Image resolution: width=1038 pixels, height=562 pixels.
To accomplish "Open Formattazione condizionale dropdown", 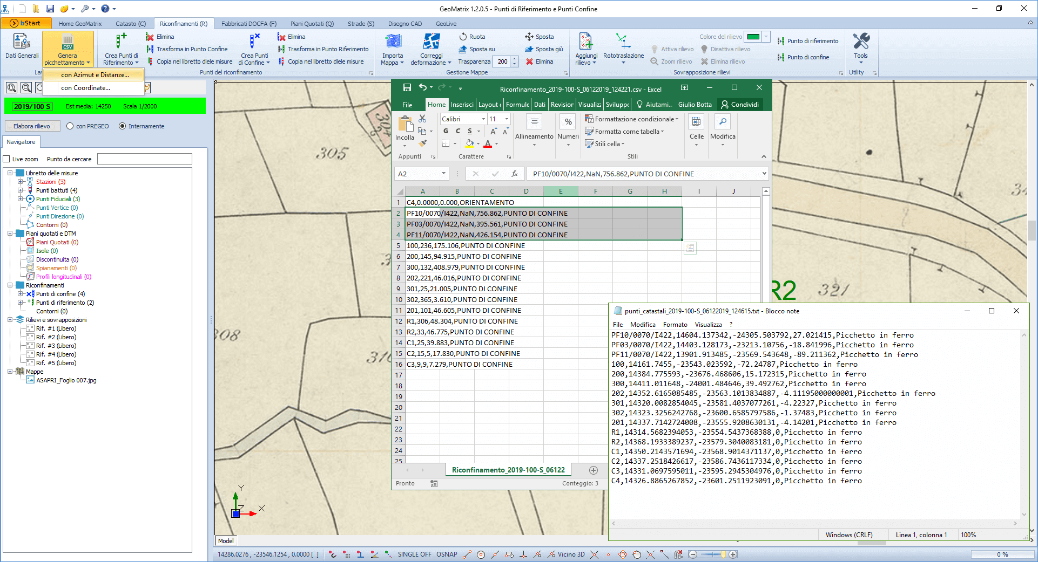I will (x=631, y=119).
